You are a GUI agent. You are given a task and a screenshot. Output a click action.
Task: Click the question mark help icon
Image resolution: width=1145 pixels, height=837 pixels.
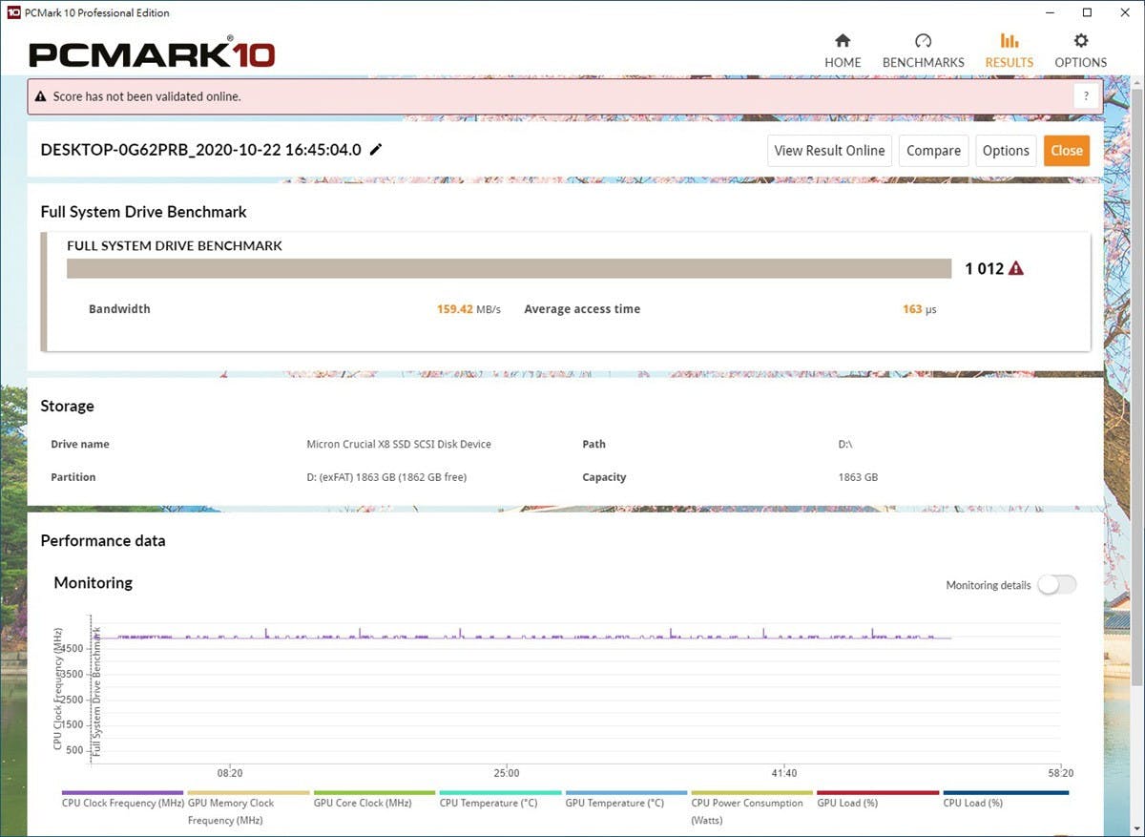coord(1086,96)
